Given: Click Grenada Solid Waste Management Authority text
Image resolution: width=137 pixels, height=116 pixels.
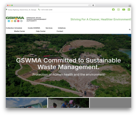Looking at the screenshot, I should tap(36, 19).
